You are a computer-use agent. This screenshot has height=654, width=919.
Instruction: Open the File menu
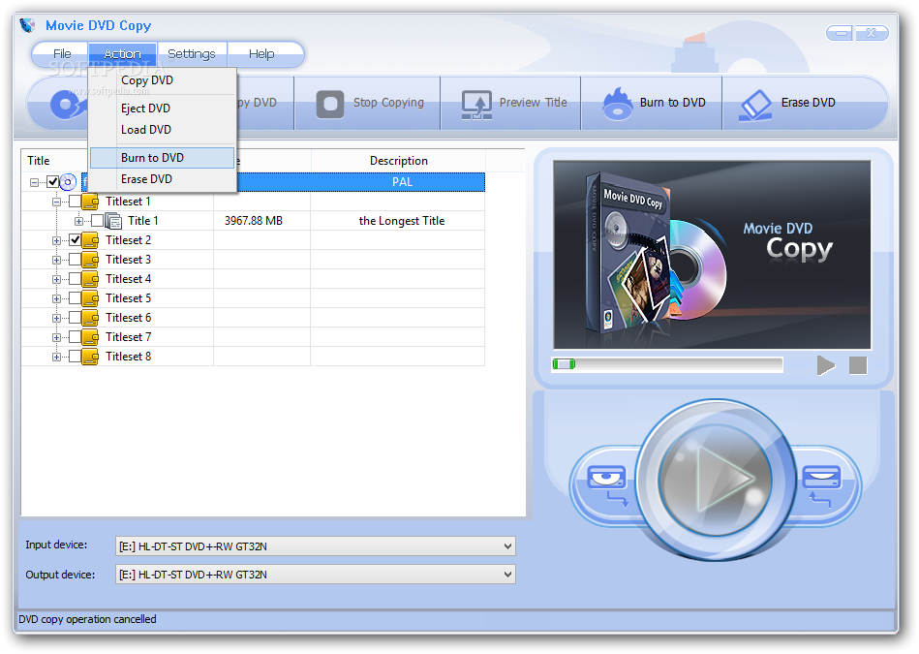[61, 54]
